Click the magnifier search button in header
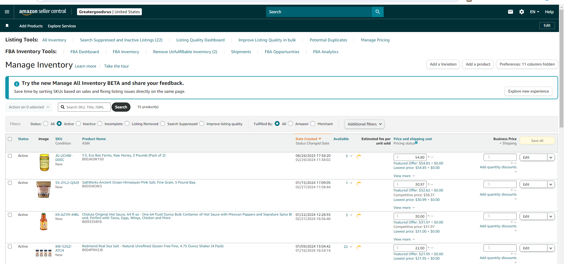The width and height of the screenshot is (564, 264). (378, 12)
